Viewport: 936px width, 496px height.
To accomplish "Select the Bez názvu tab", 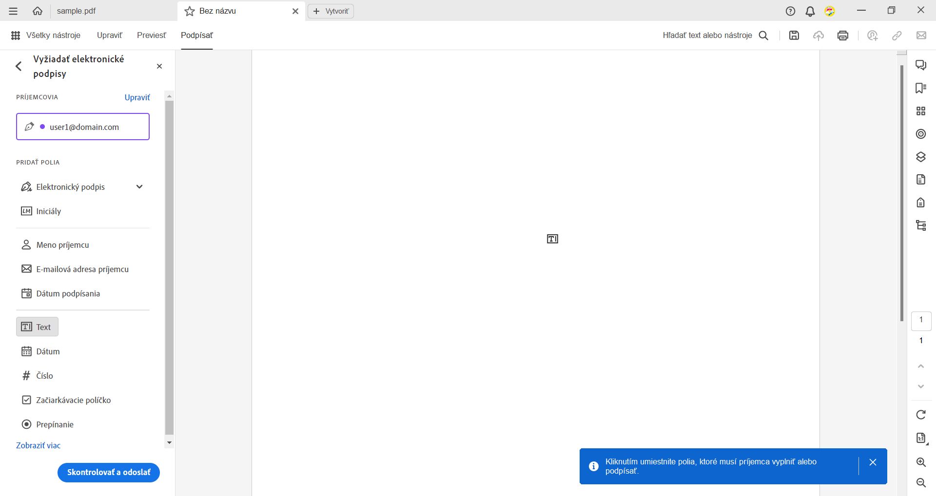I will click(x=241, y=11).
